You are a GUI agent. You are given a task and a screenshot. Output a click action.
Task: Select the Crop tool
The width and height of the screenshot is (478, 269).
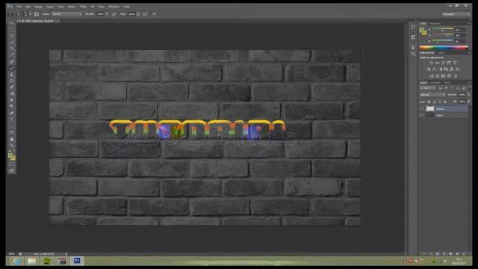pyautogui.click(x=12, y=49)
